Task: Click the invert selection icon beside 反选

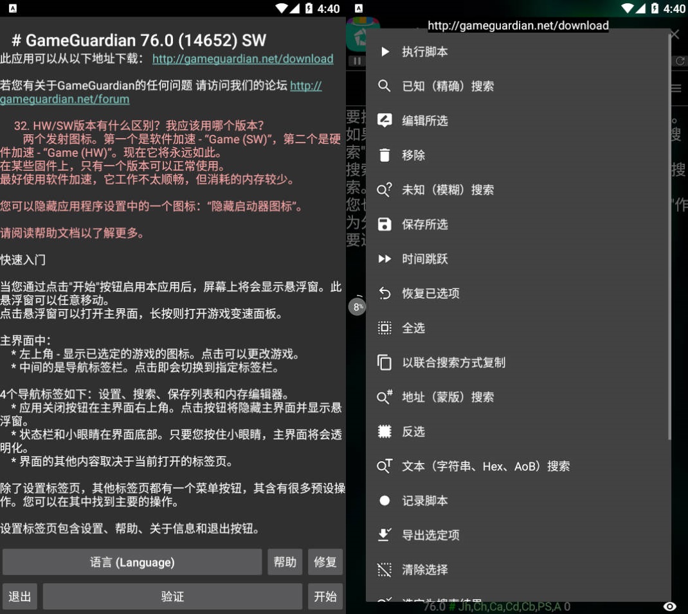Action: coord(385,432)
